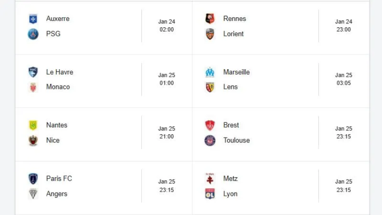
Task: Click the Paris FC crest icon
Action: pyautogui.click(x=33, y=179)
